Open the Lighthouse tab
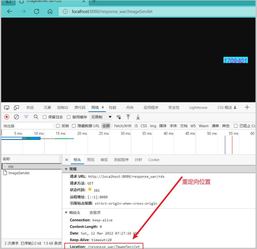The image size is (257, 249). [x=198, y=108]
